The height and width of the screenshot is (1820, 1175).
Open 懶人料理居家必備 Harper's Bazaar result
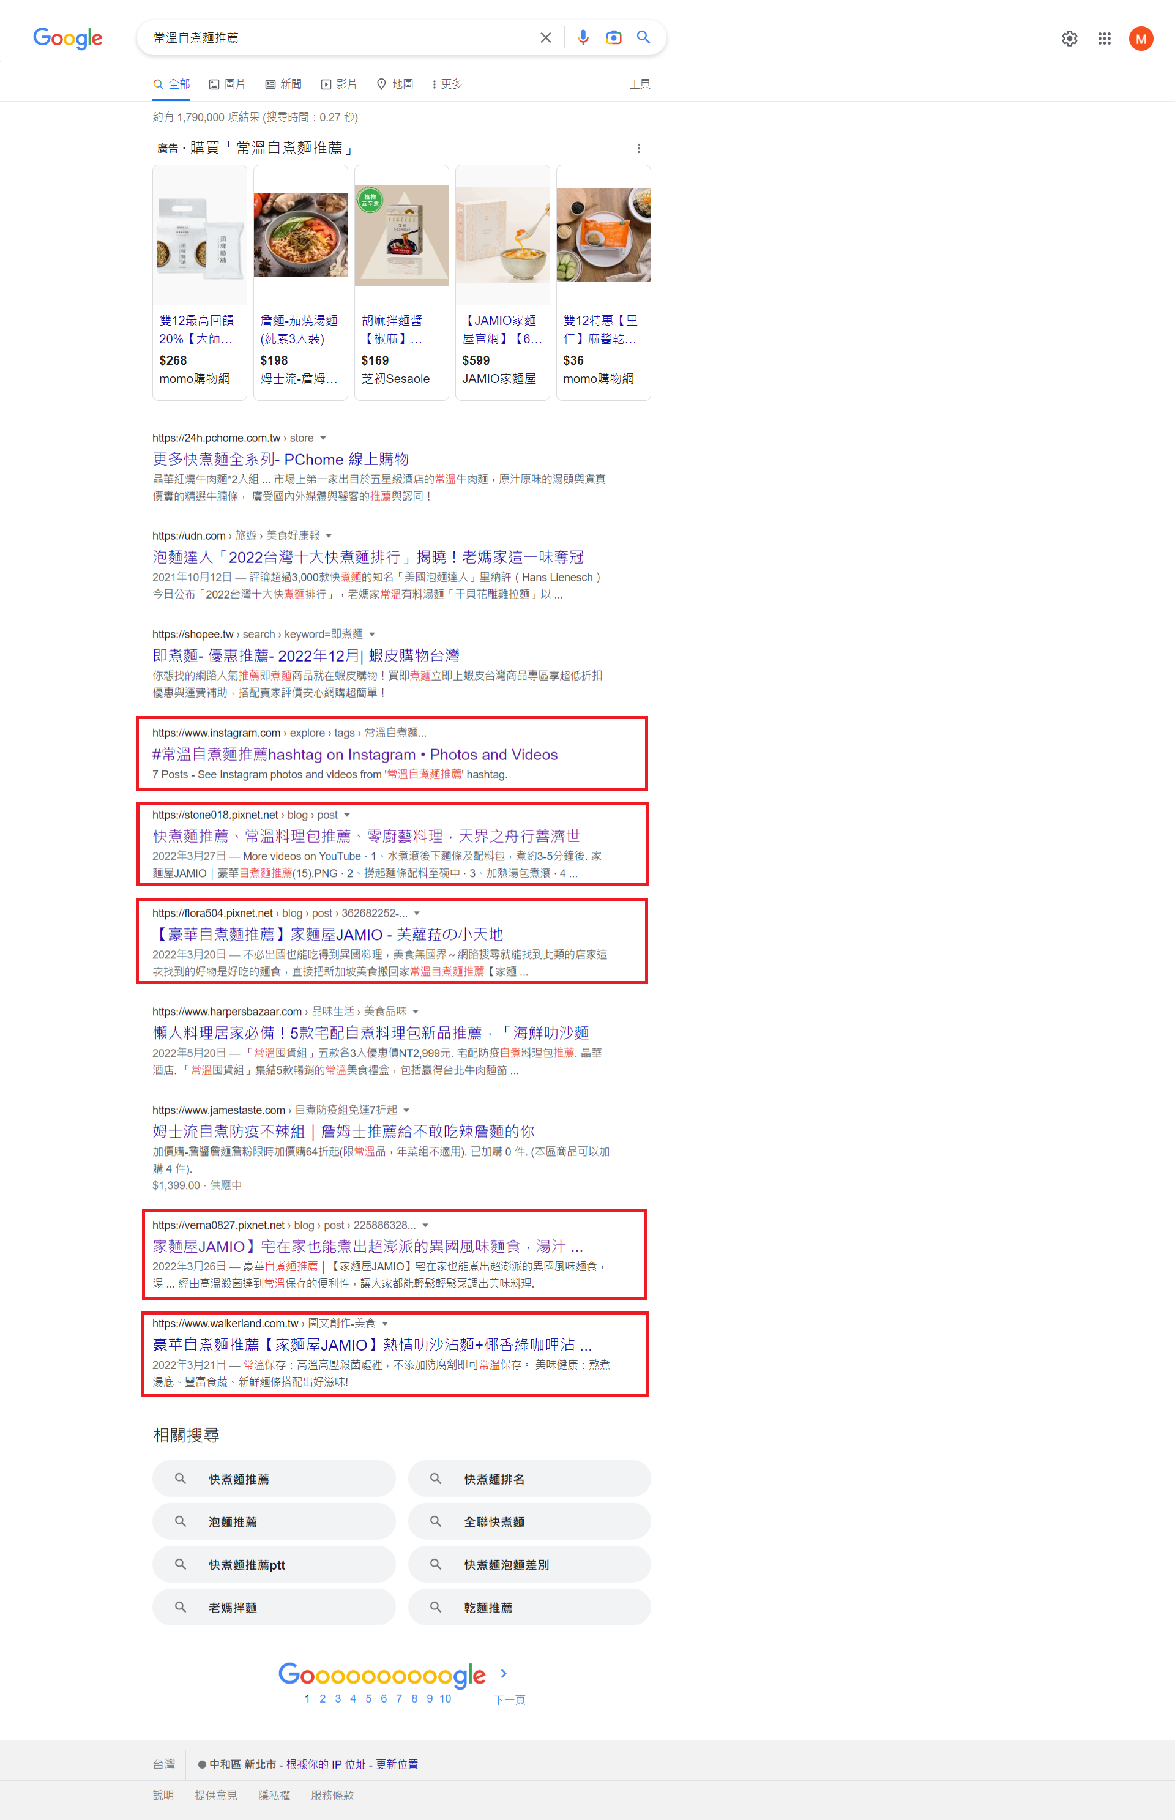pos(371,1034)
